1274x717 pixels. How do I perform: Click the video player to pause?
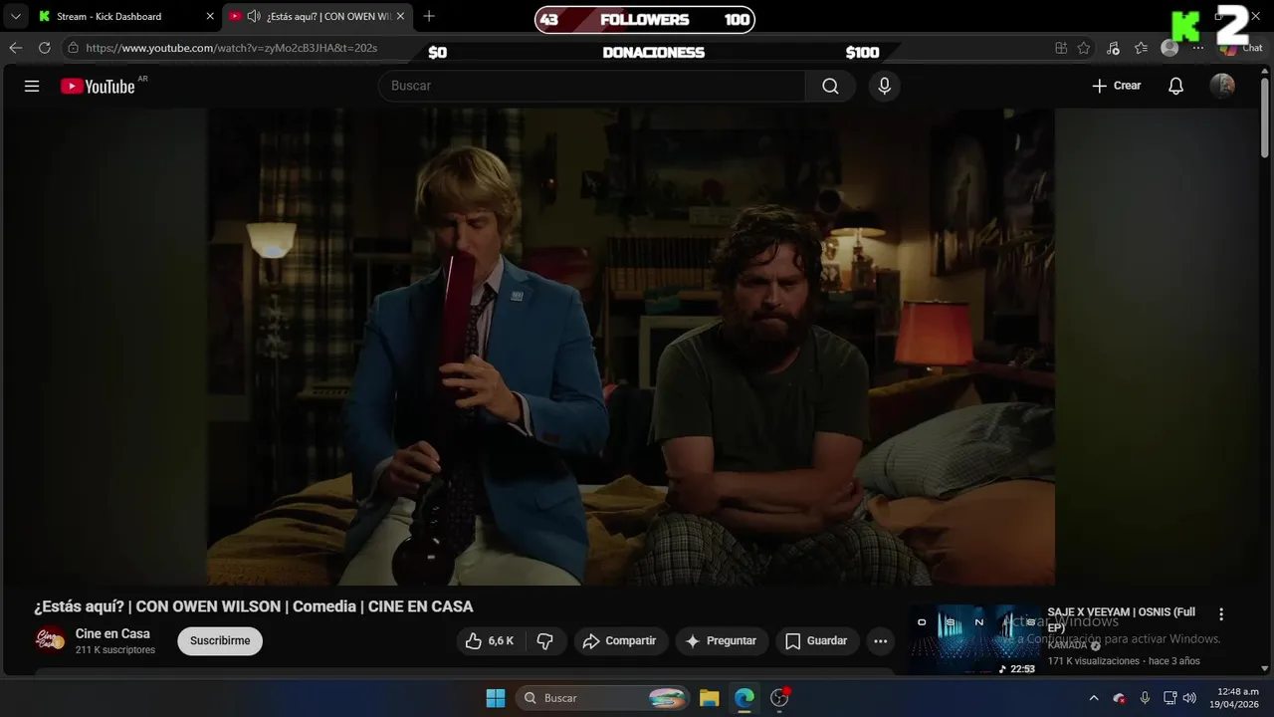[x=631, y=347]
